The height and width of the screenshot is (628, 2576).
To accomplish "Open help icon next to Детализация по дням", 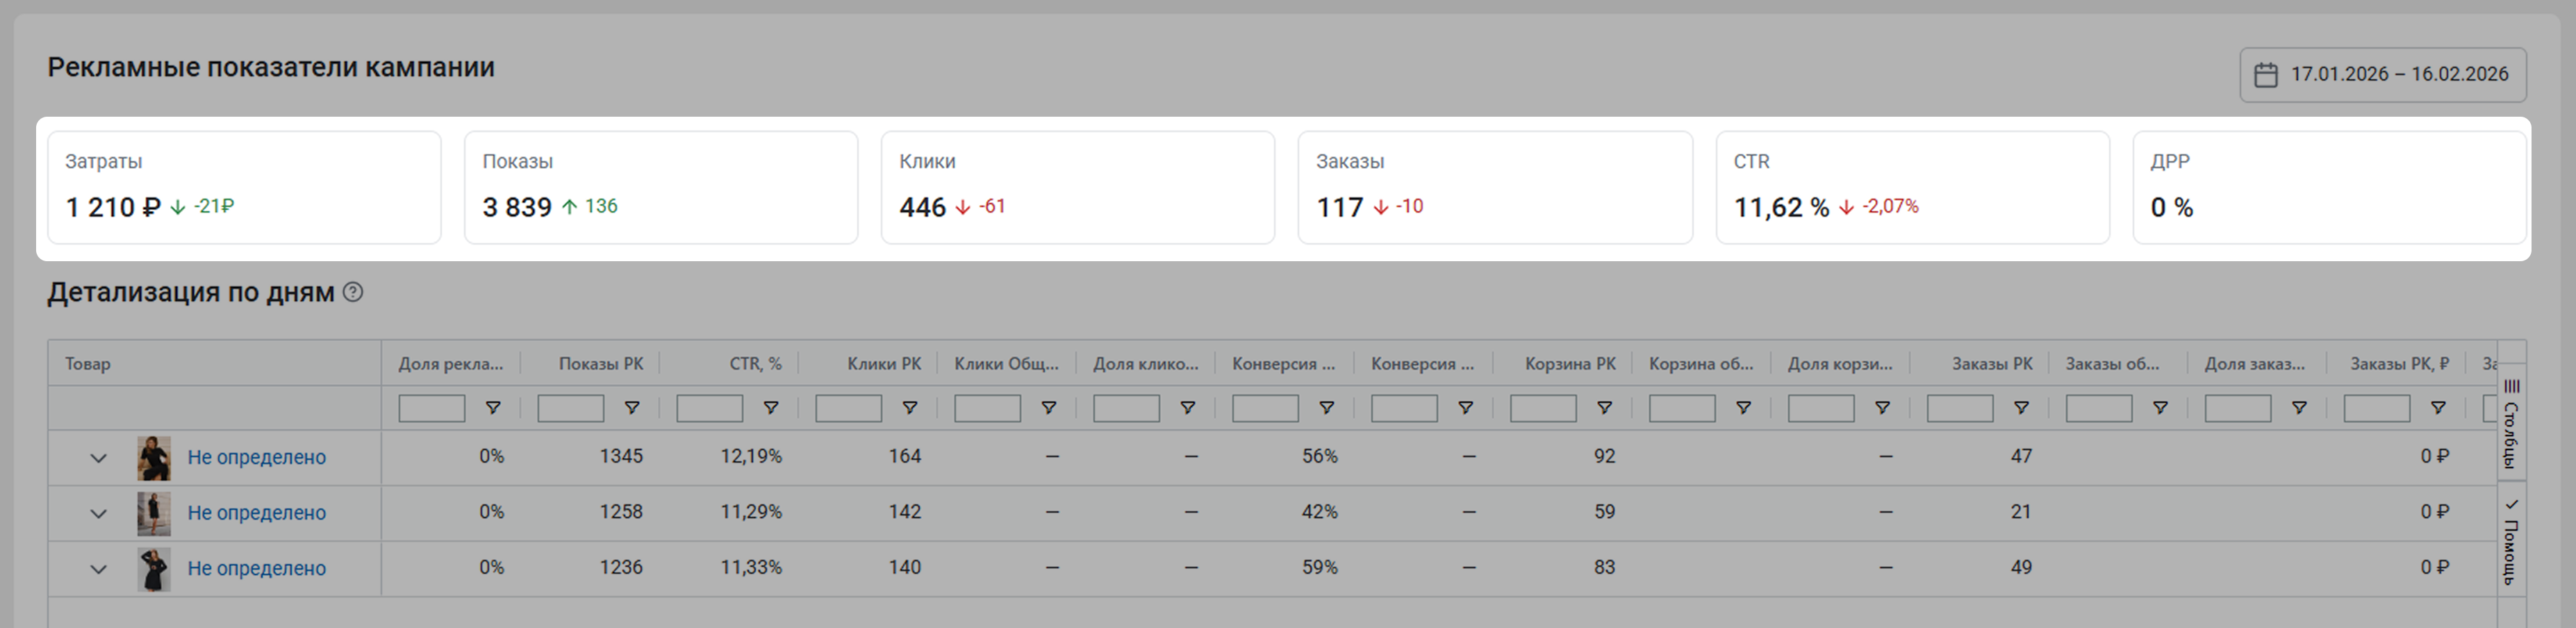I will coord(353,292).
